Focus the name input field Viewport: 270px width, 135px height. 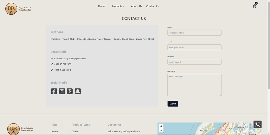(x=194, y=33)
